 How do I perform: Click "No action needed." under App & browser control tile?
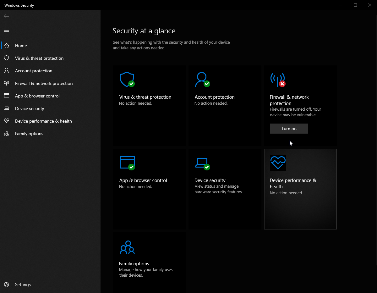(136, 187)
